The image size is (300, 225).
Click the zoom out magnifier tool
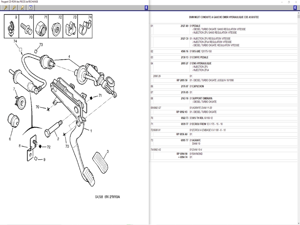click(x=13, y=8)
